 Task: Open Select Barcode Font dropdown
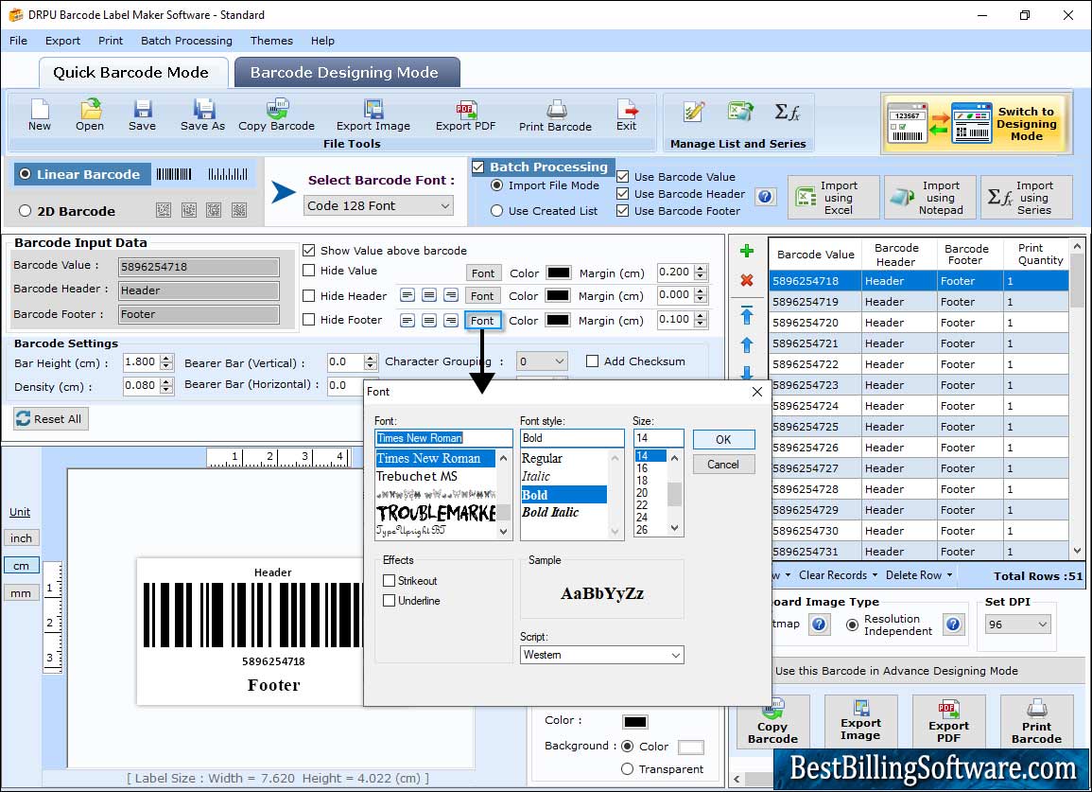point(379,205)
